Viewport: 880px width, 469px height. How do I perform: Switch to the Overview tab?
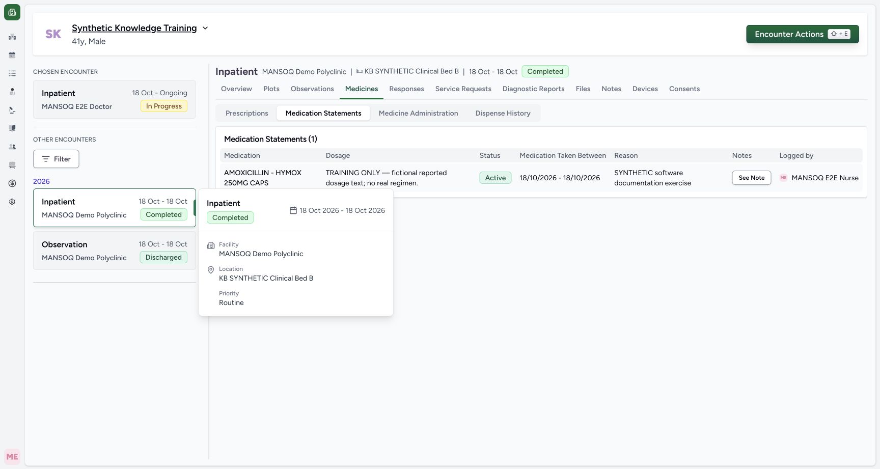(x=236, y=89)
